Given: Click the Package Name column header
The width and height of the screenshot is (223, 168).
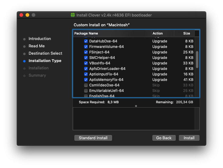Looking at the screenshot, I should (112, 33).
